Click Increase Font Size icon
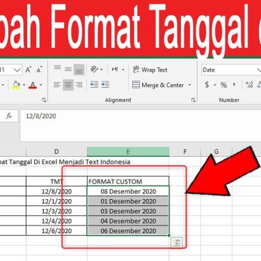Image resolution: width=261 pixels, height=261 pixels. point(29,70)
